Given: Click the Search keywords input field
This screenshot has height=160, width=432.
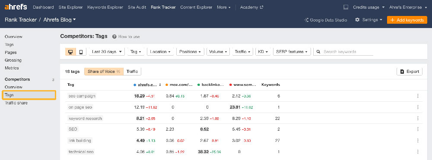Looking at the screenshot, I should pos(348,52).
